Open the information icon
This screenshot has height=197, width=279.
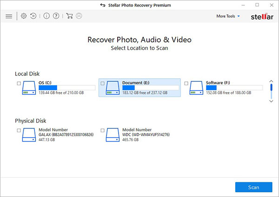pos(46,16)
